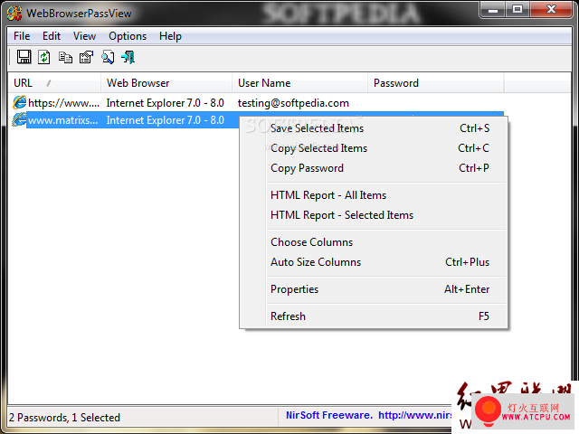The width and height of the screenshot is (579, 434).
Task: Click the Copy Selected Items toolbar icon
Action: pos(65,58)
